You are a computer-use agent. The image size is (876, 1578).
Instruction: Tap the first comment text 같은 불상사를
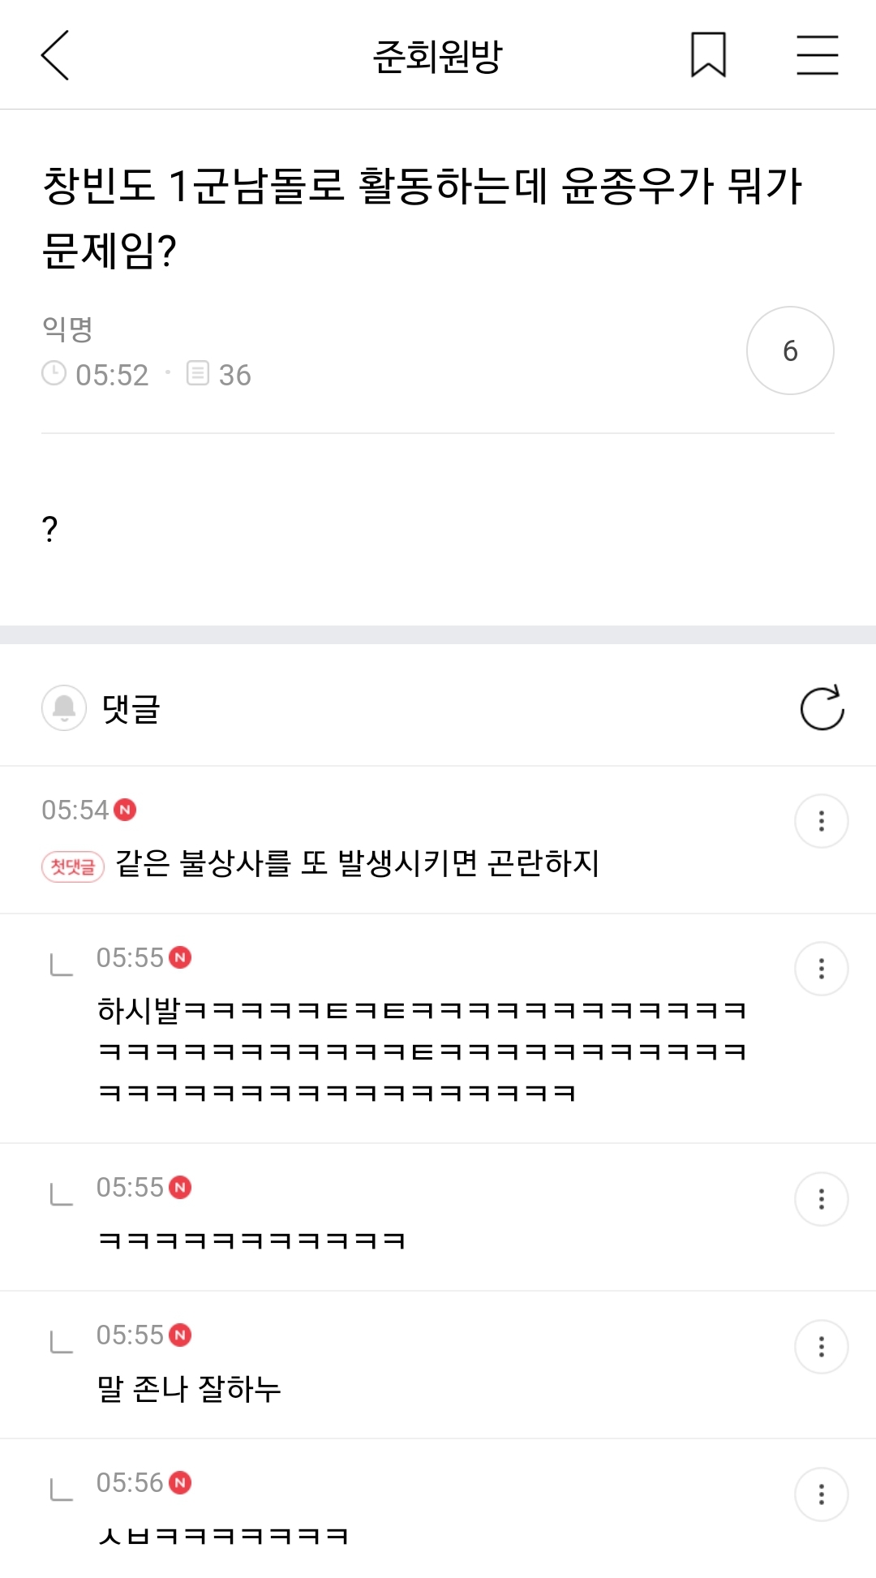tap(357, 863)
